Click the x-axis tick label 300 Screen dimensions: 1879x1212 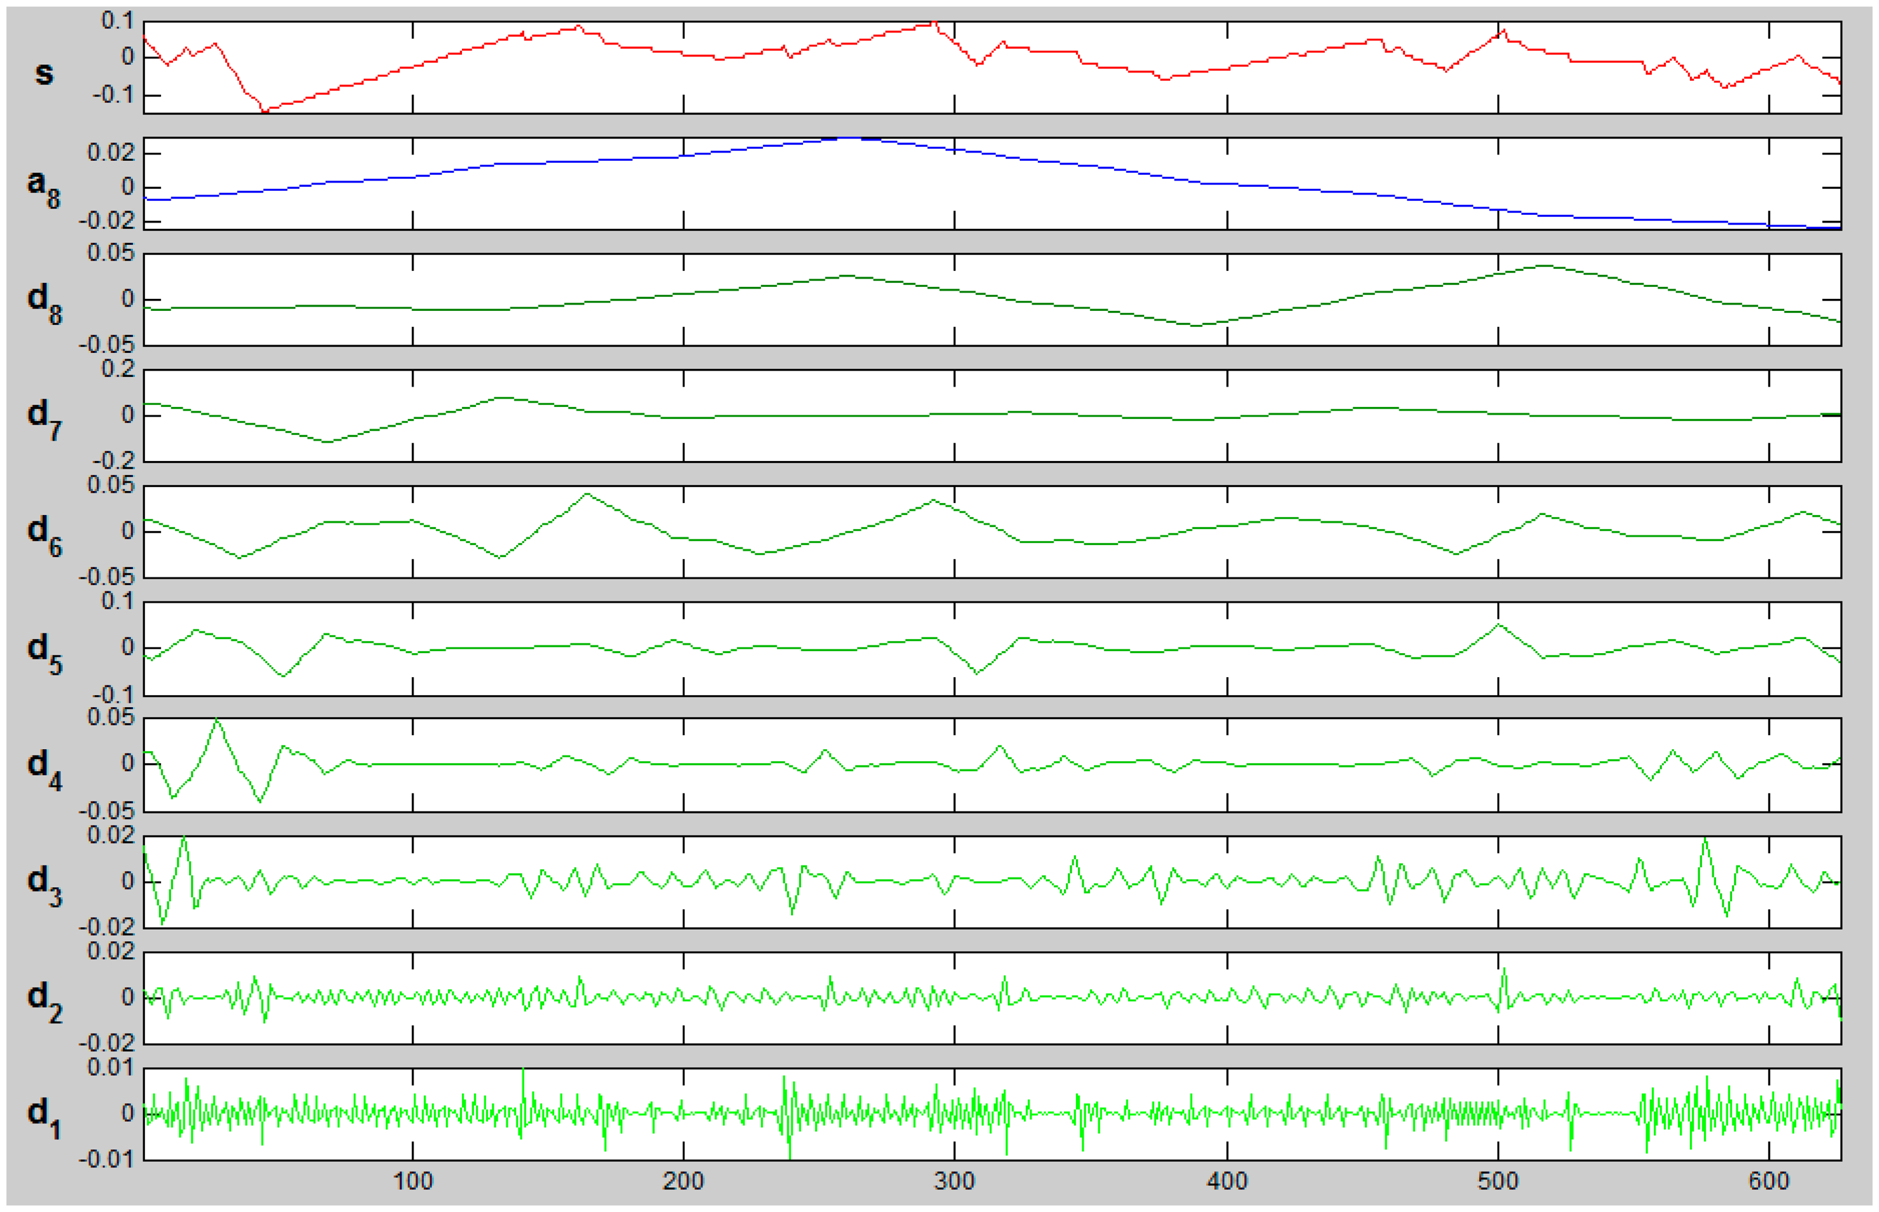pyautogui.click(x=954, y=1180)
